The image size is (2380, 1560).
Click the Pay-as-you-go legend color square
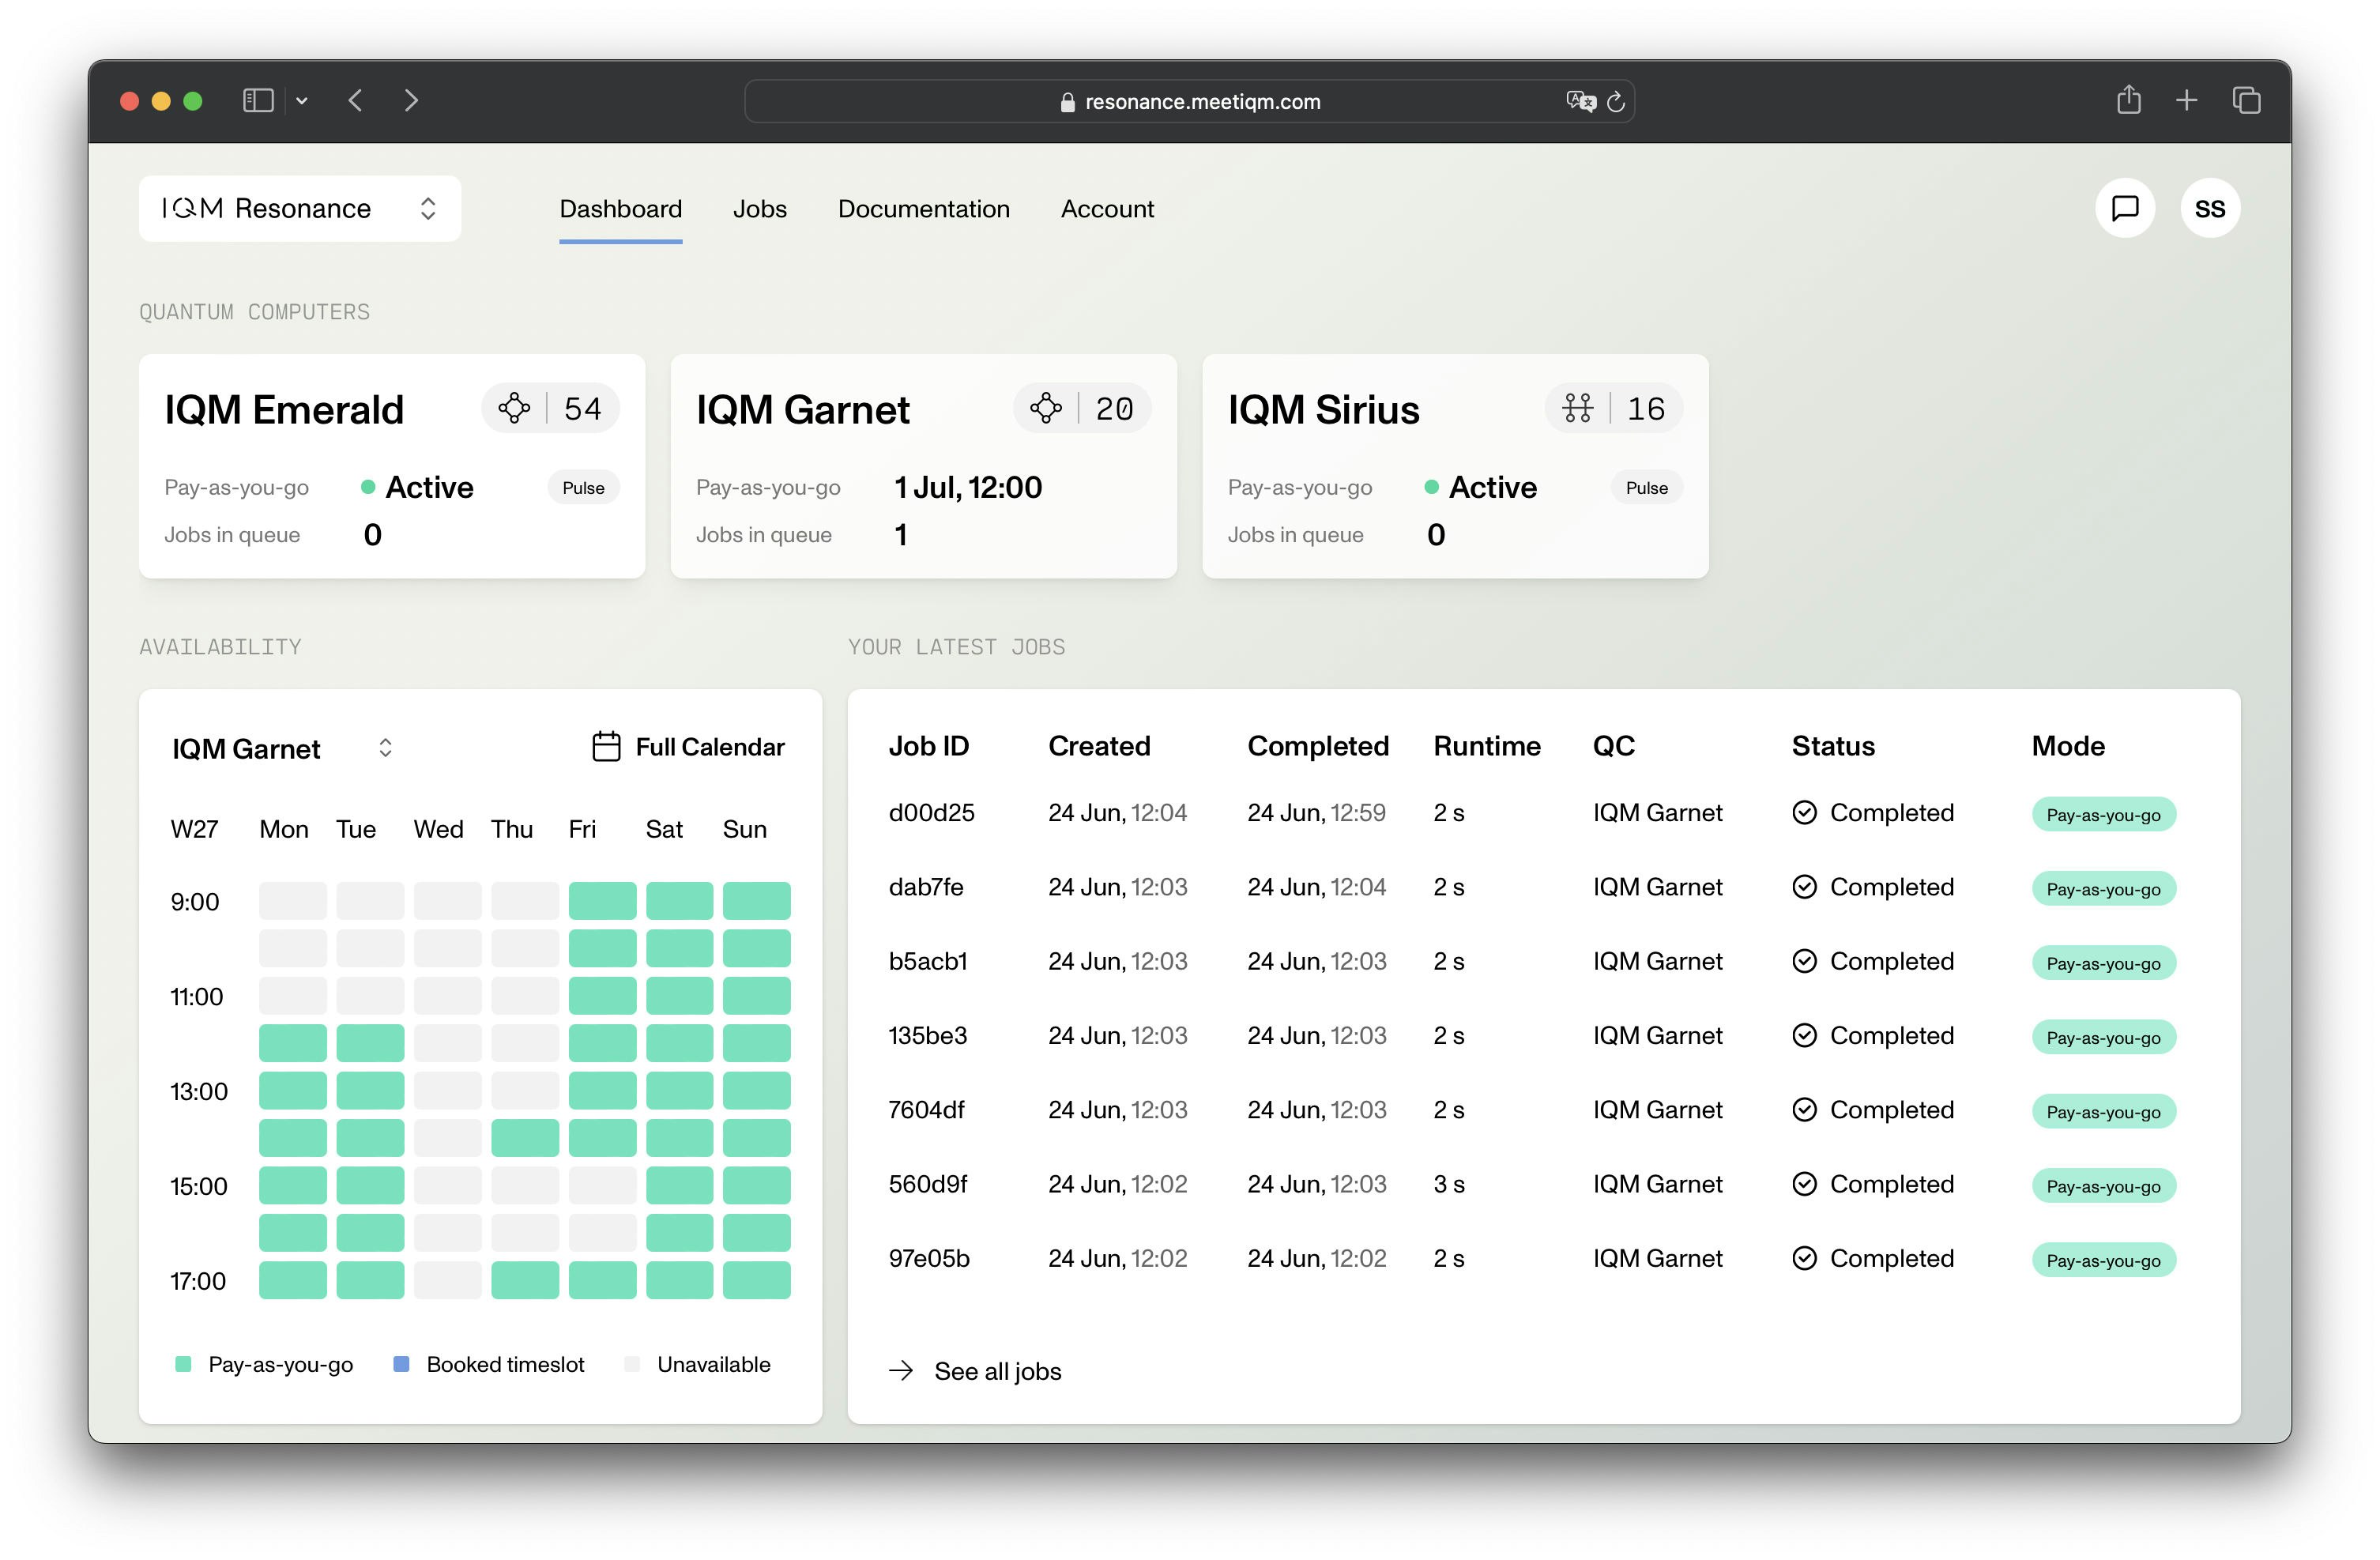click(x=183, y=1364)
